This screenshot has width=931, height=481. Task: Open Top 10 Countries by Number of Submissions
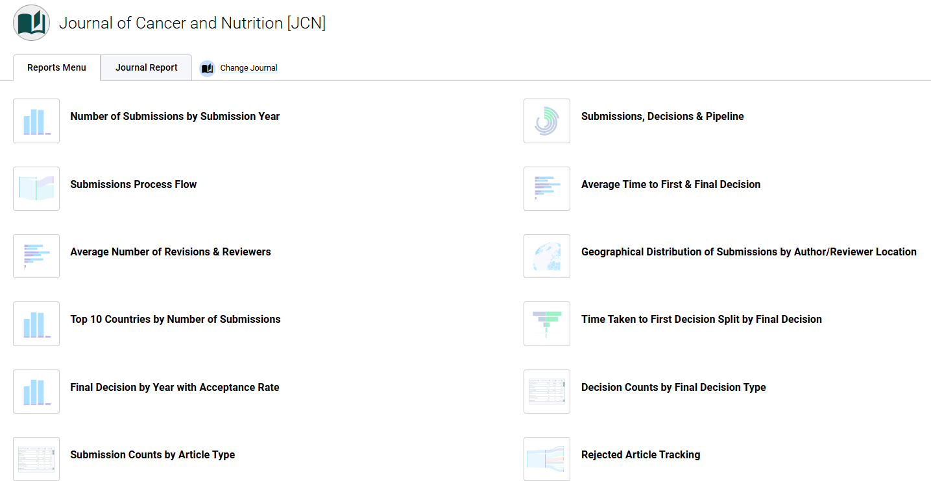pos(175,319)
